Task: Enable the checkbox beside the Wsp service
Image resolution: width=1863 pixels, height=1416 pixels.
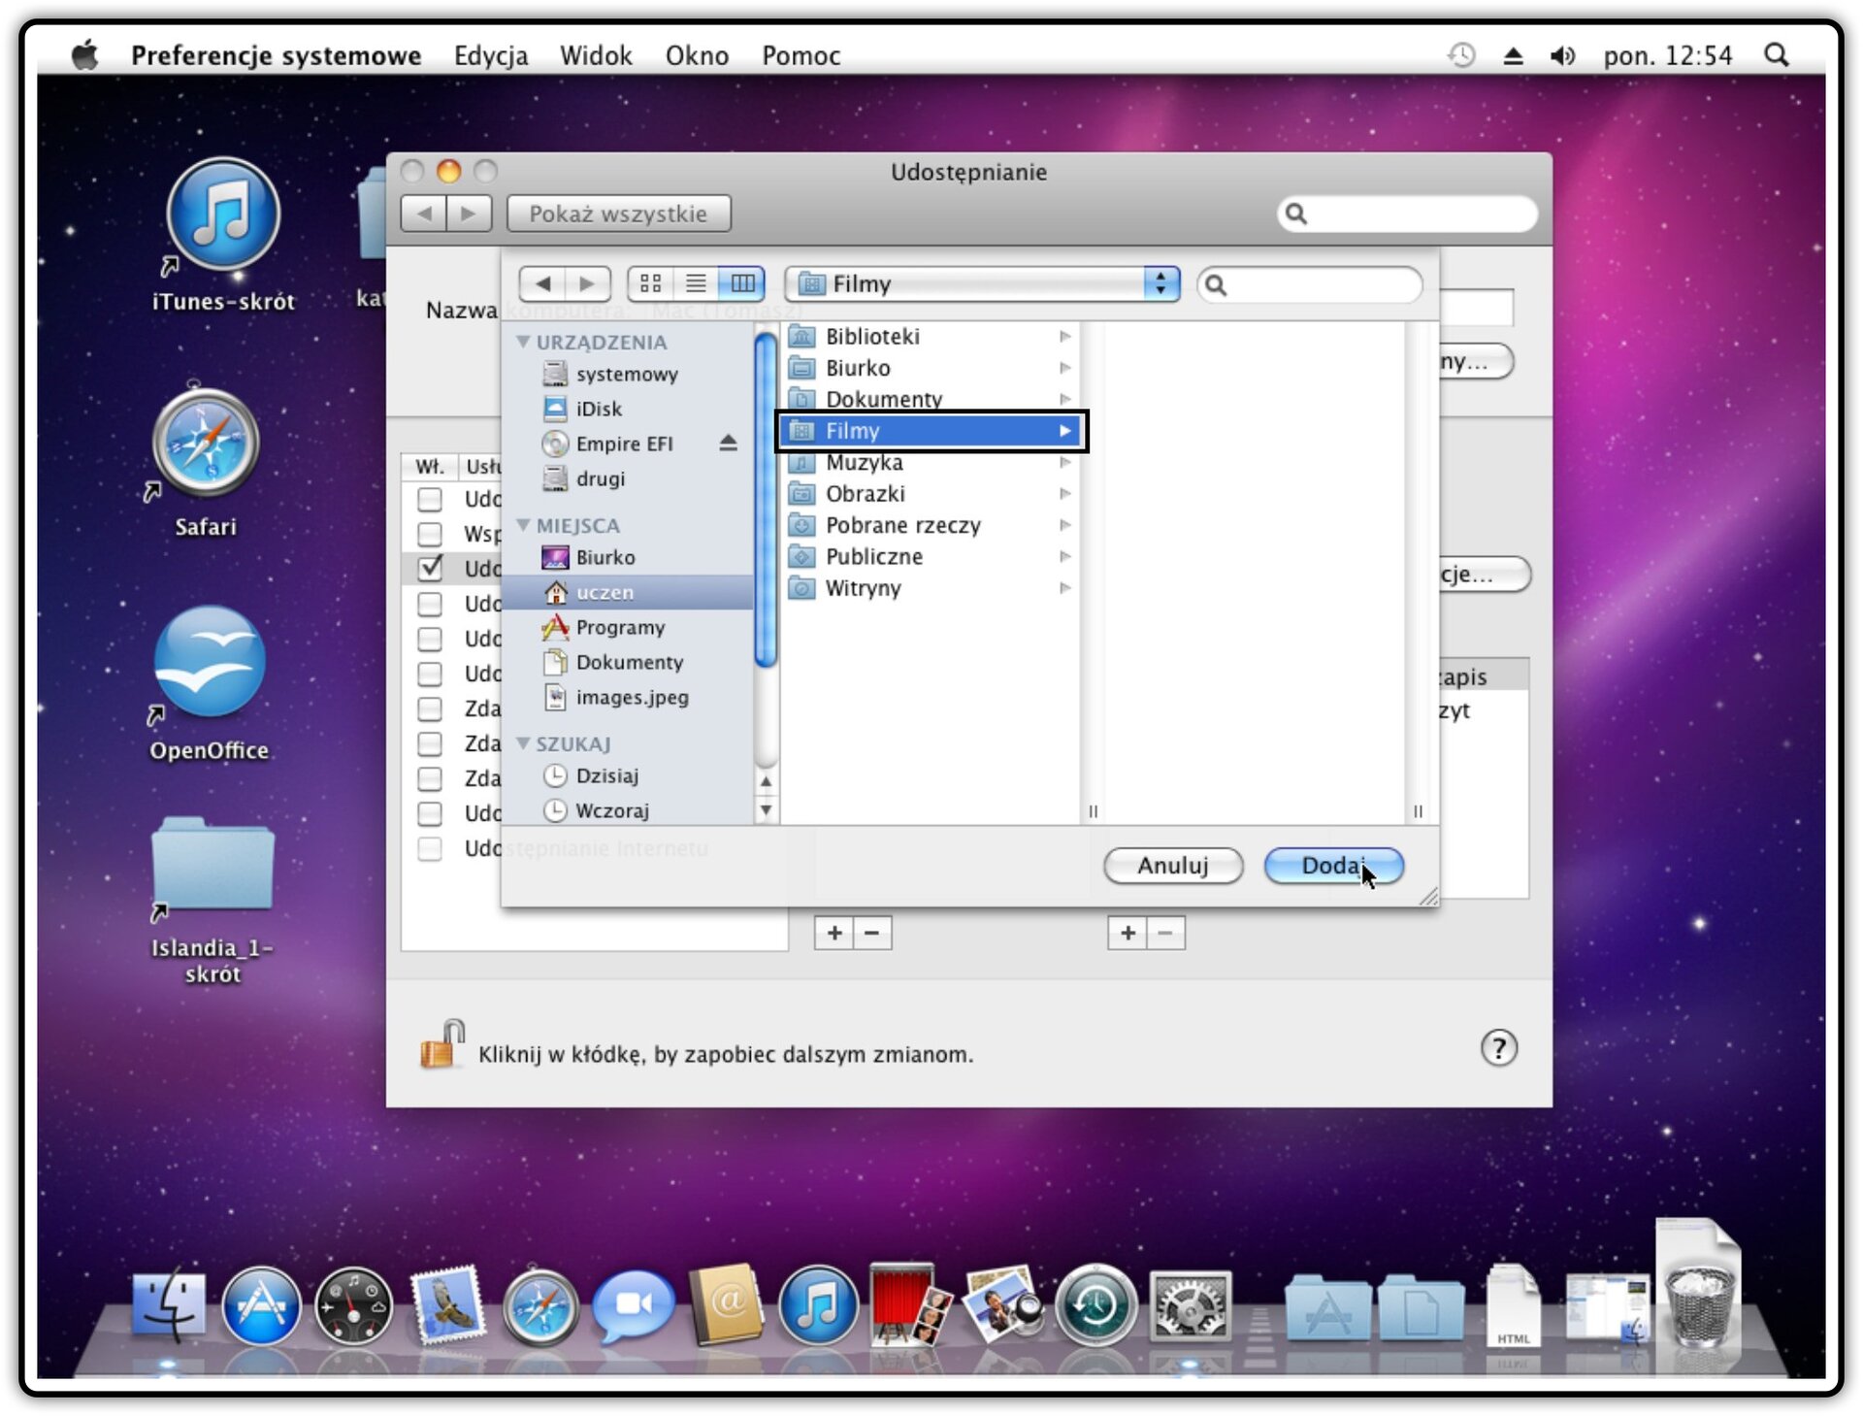Action: 430,534
